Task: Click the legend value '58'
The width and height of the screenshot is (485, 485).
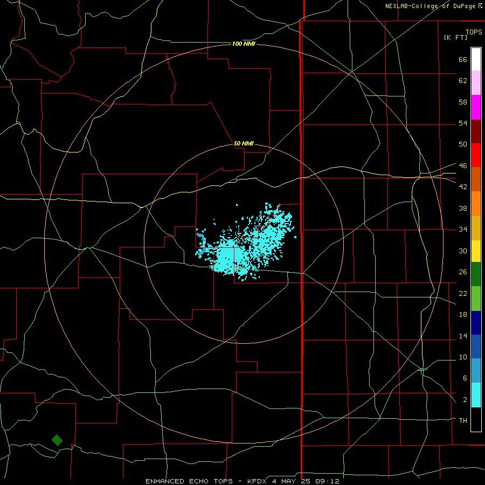Action: tap(463, 102)
